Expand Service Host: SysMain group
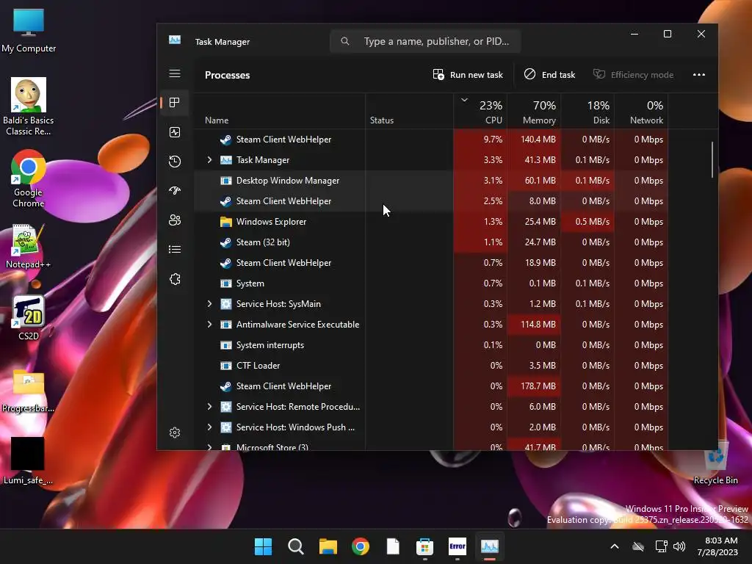752x564 pixels. [x=209, y=303]
